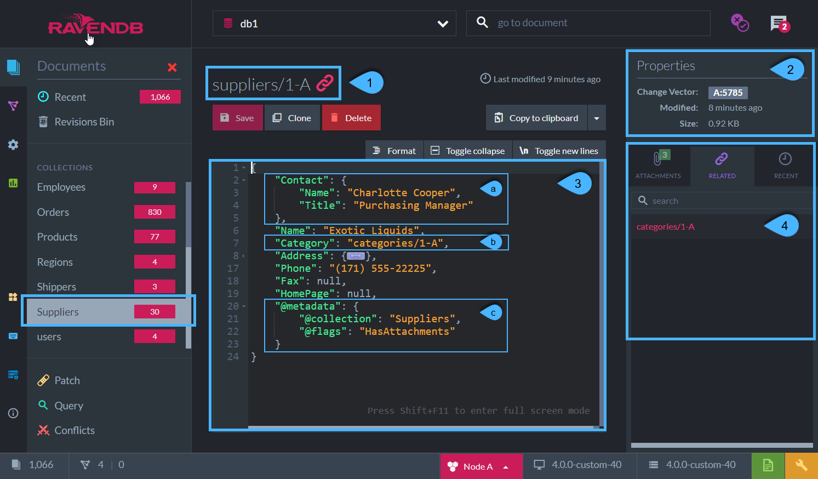Viewport: 818px width, 479px height.
Task: Delete the document
Action: tap(351, 118)
